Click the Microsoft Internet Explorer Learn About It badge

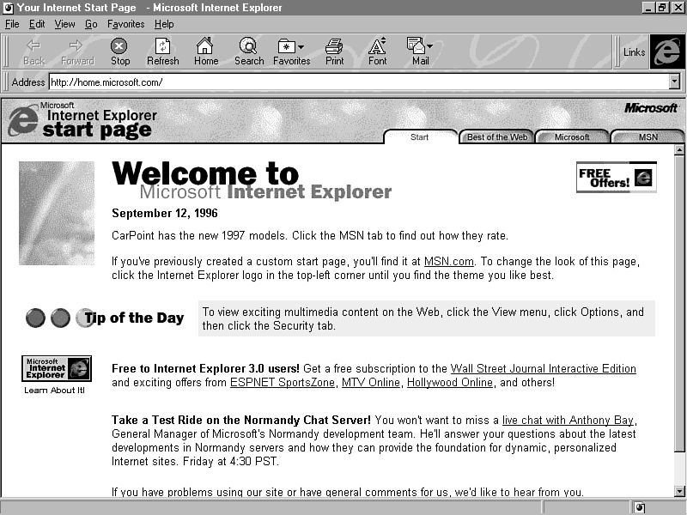pyautogui.click(x=57, y=368)
